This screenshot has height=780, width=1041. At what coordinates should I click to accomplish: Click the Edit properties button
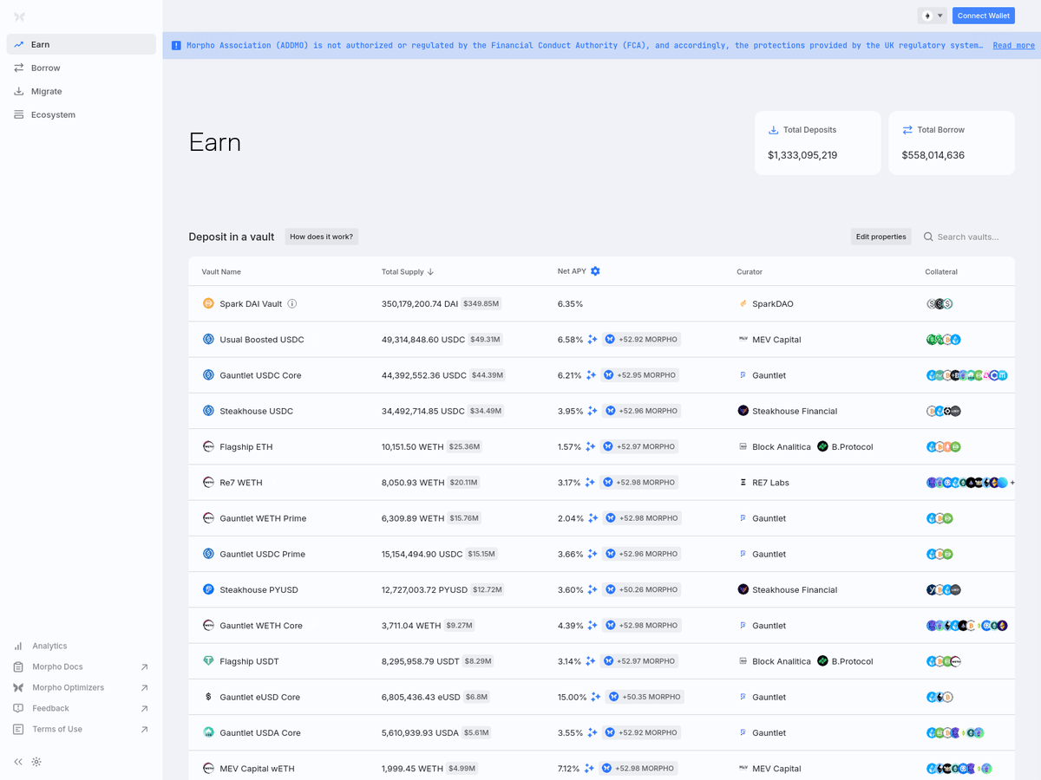click(881, 237)
